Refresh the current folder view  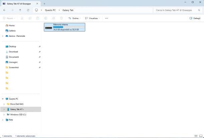28,10
